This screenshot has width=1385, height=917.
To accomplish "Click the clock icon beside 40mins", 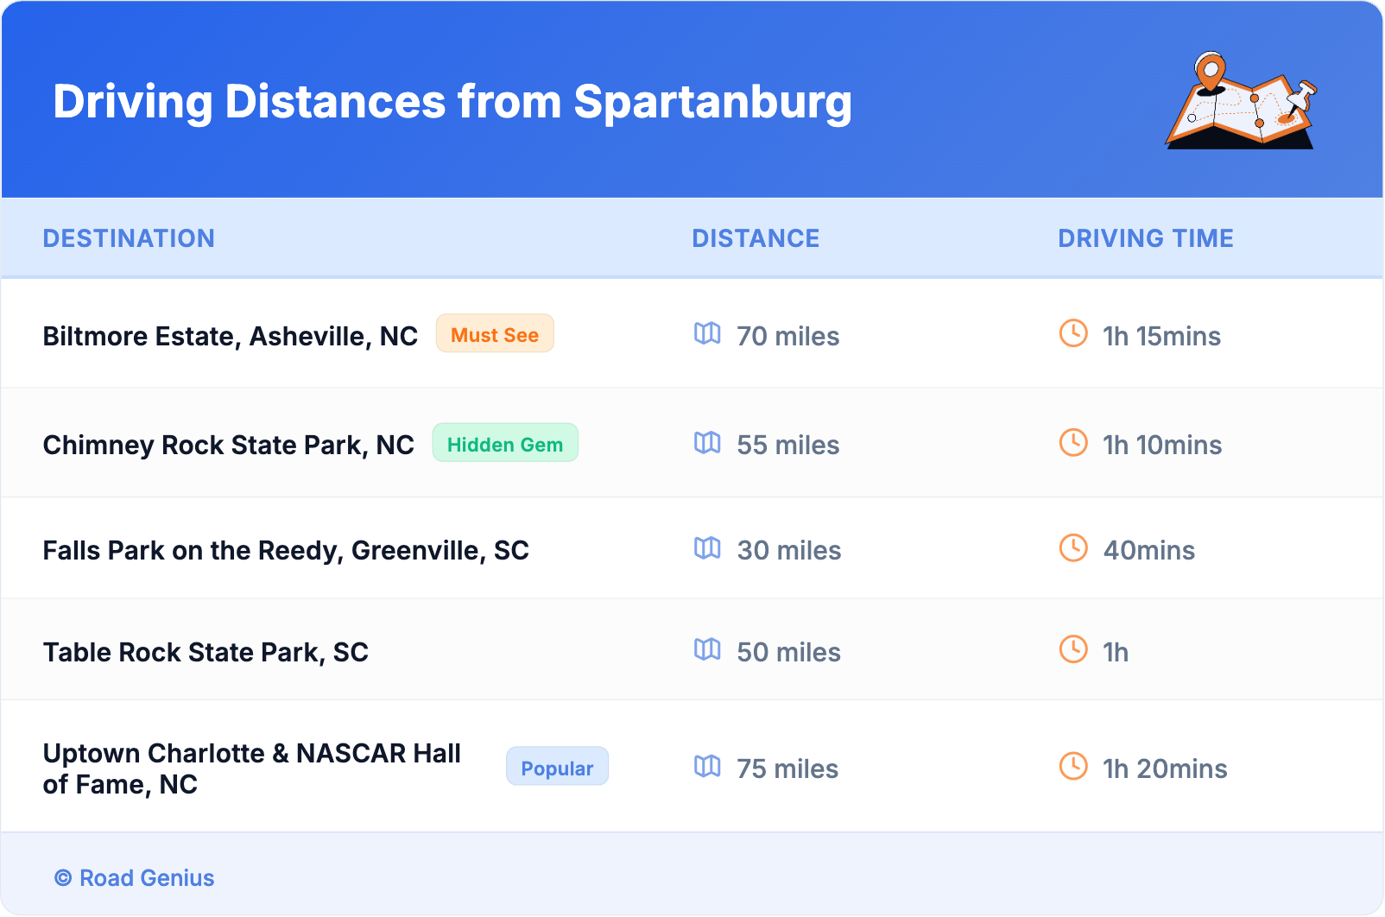I will [1073, 548].
